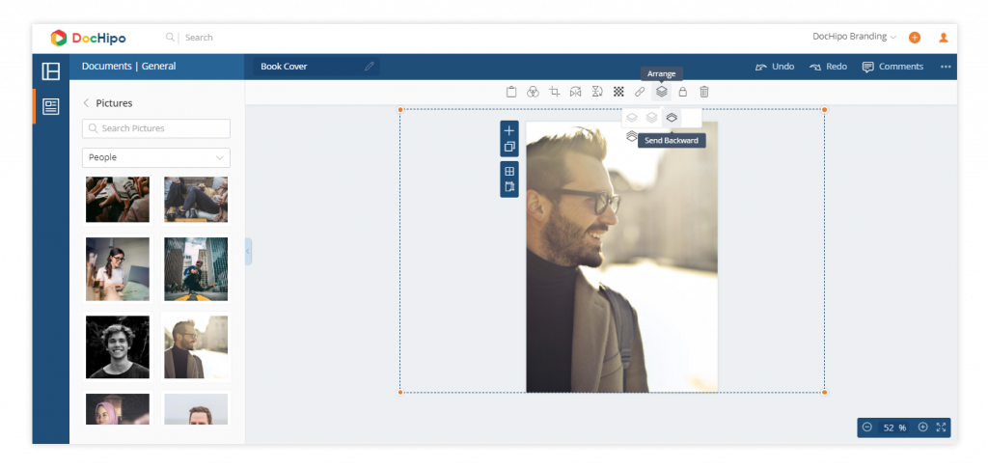Open the DocHipo Branding dropdown
Screen dimensions: 988x468
pos(854,38)
